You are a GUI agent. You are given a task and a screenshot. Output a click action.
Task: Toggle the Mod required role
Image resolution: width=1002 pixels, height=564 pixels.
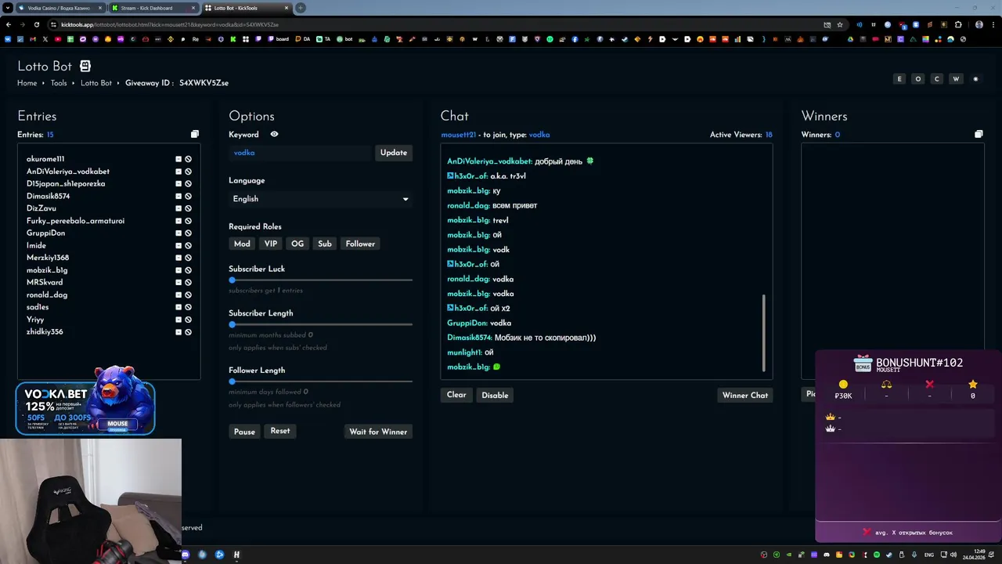[242, 244]
